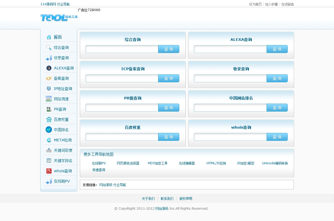Focus the 收录查询 panel input field
The image size is (334, 221).
click(x=230, y=78)
